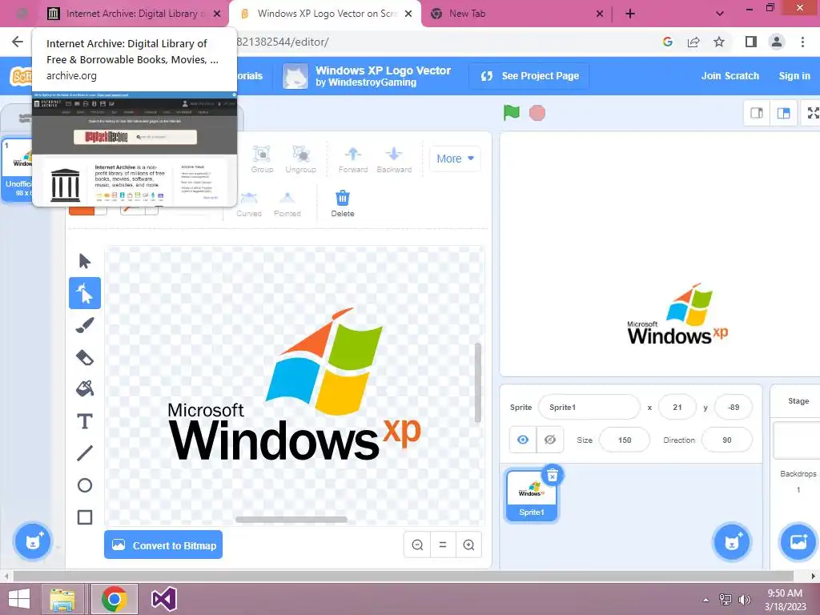This screenshot has height=615, width=820.
Task: Open the Chrome profile icon
Action: [777, 42]
